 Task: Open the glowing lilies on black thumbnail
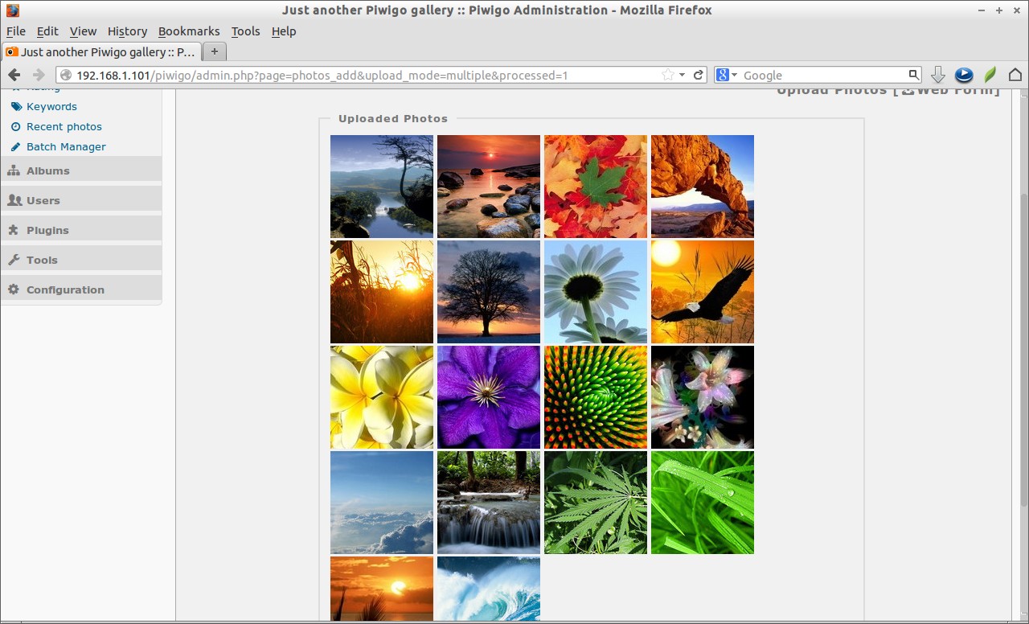(x=703, y=397)
